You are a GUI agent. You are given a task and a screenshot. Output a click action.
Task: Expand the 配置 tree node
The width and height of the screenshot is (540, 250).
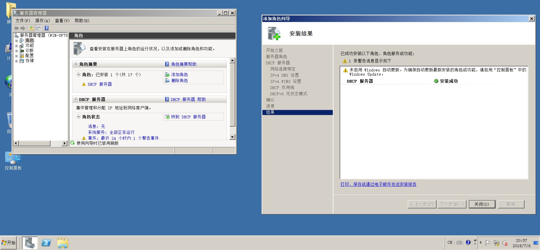16,56
